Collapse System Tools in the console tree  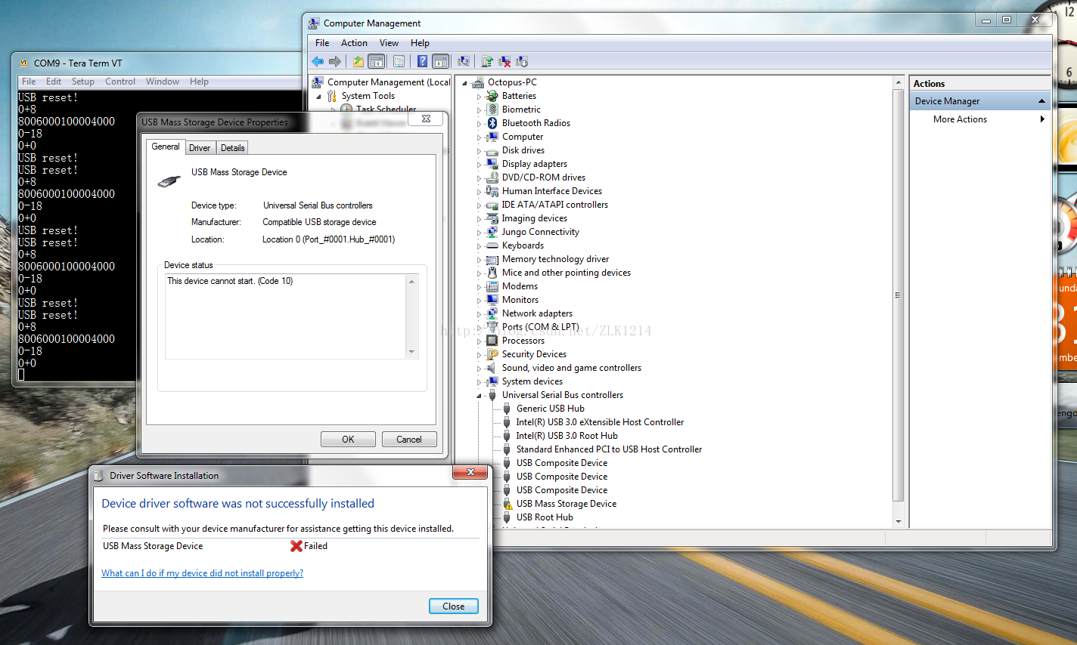click(x=318, y=97)
